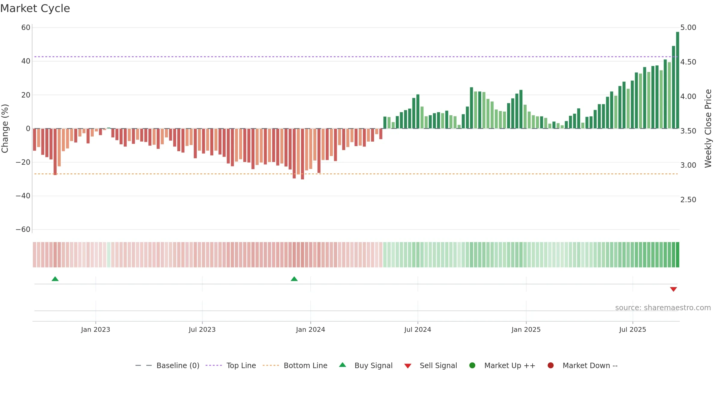Image resolution: width=721 pixels, height=405 pixels.
Task: Toggle the Sell Signal legend entry
Action: [430, 365]
